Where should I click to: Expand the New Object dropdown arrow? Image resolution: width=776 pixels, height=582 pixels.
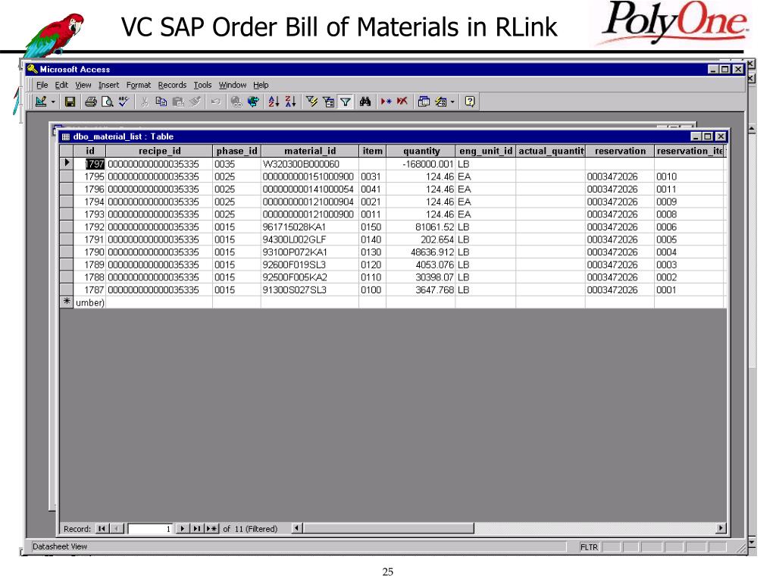(x=452, y=102)
